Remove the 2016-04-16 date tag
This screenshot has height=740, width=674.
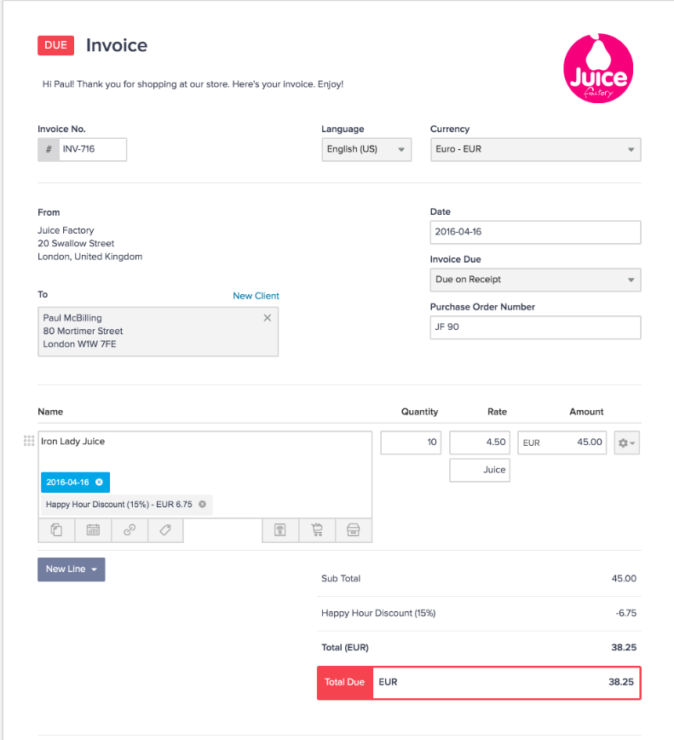[99, 483]
